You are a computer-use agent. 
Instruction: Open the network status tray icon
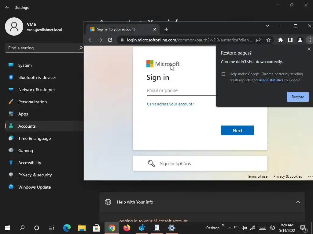[237, 228]
